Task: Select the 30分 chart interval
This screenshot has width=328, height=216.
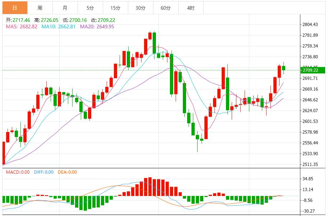Action: 140,8
